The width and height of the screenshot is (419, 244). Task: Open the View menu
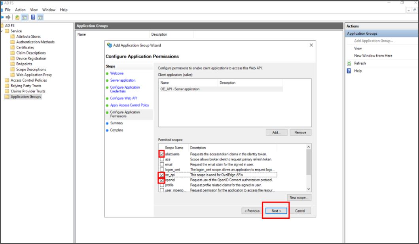click(34, 9)
